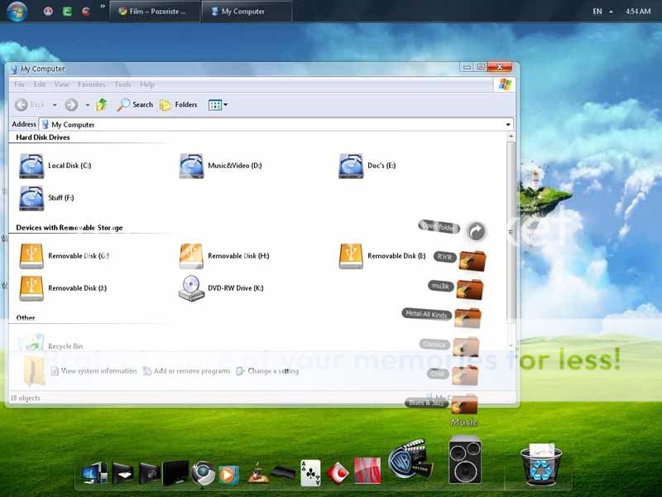The image size is (662, 497).
Task: Click 'Add or remove programs' link
Action: coord(191,371)
